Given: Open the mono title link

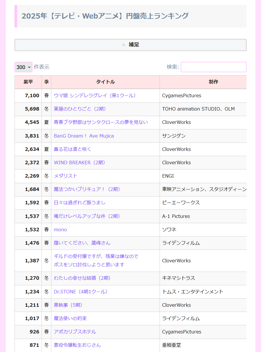Looking at the screenshot, I should point(60,230).
